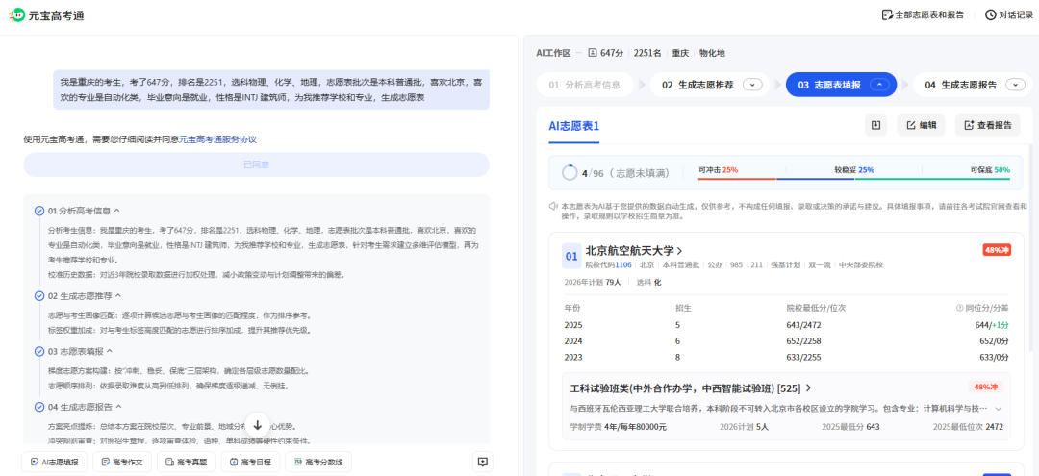Click the 强基计划 tag
The image size is (1039, 476).
click(x=785, y=264)
